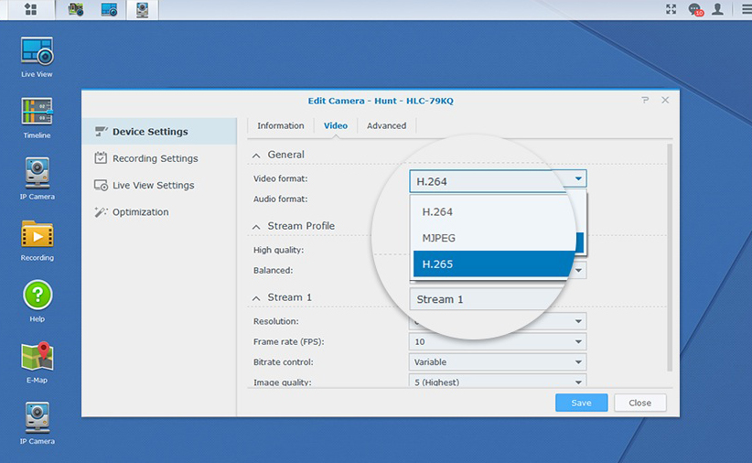Open the Help question mark icon
The width and height of the screenshot is (752, 463).
coord(37,296)
